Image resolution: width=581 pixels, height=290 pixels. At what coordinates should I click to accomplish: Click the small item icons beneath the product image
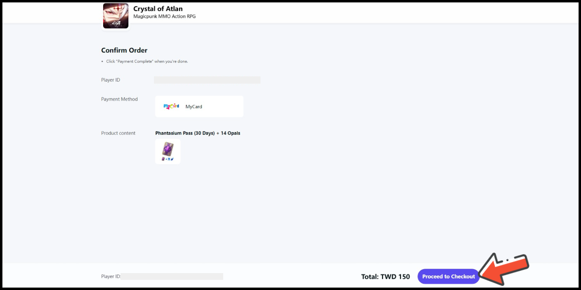click(168, 159)
